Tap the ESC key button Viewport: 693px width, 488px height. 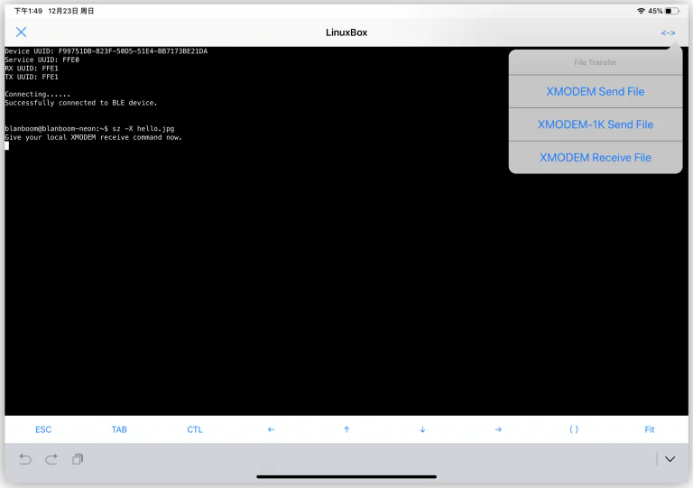click(43, 429)
